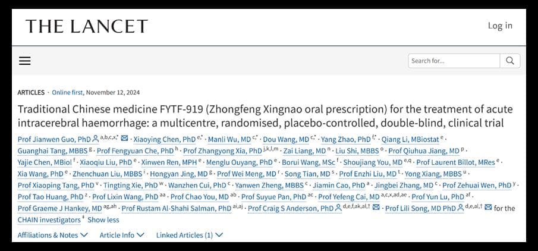Open the hamburger navigation menu

[25, 61]
